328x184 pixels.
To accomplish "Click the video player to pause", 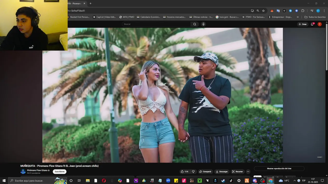I will pos(162,95).
